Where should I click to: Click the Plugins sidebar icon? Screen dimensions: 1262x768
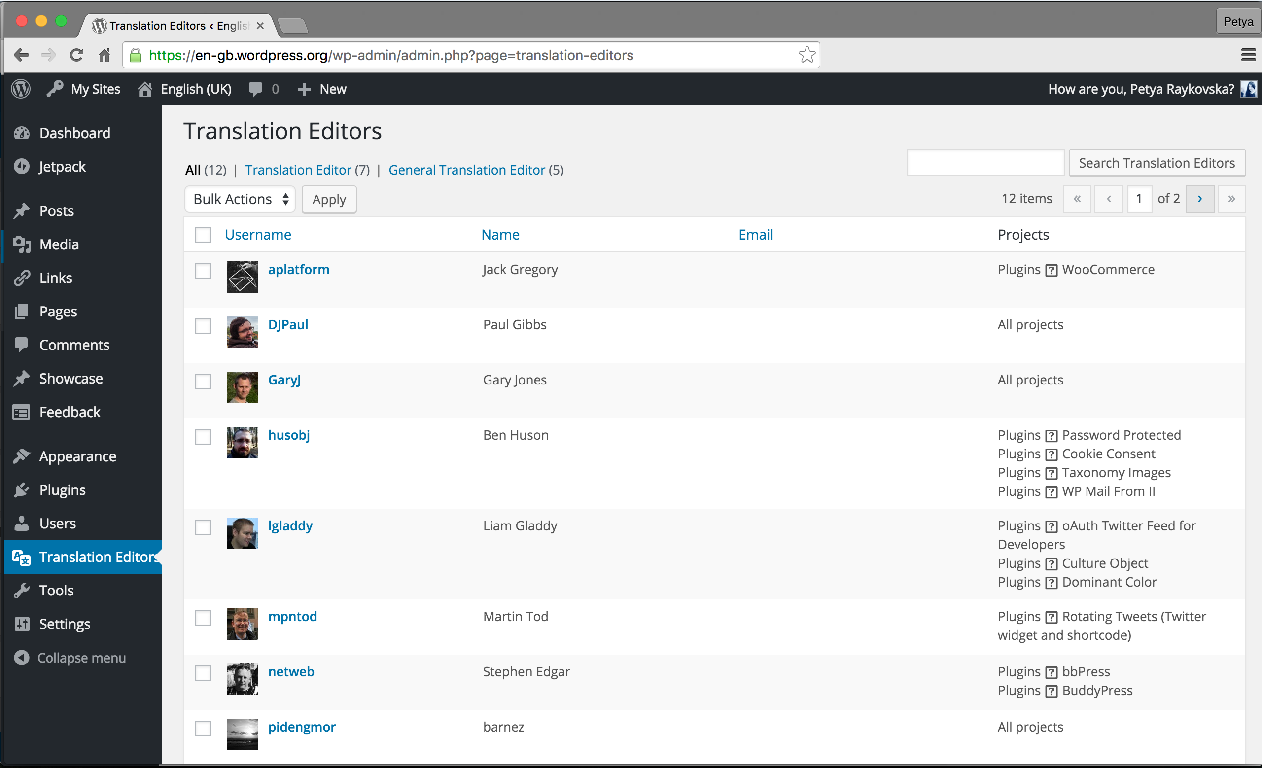(23, 489)
